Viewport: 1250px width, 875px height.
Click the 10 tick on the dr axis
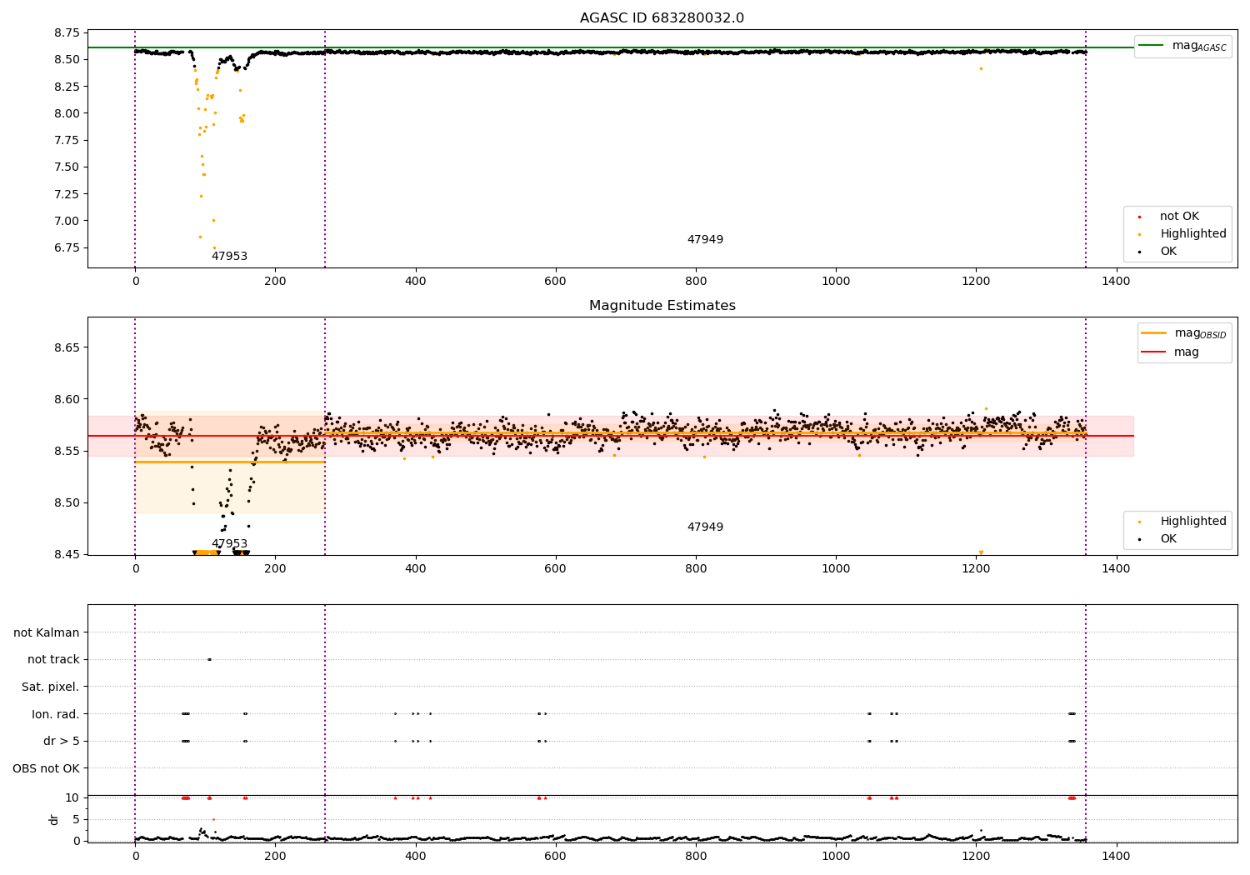click(72, 797)
